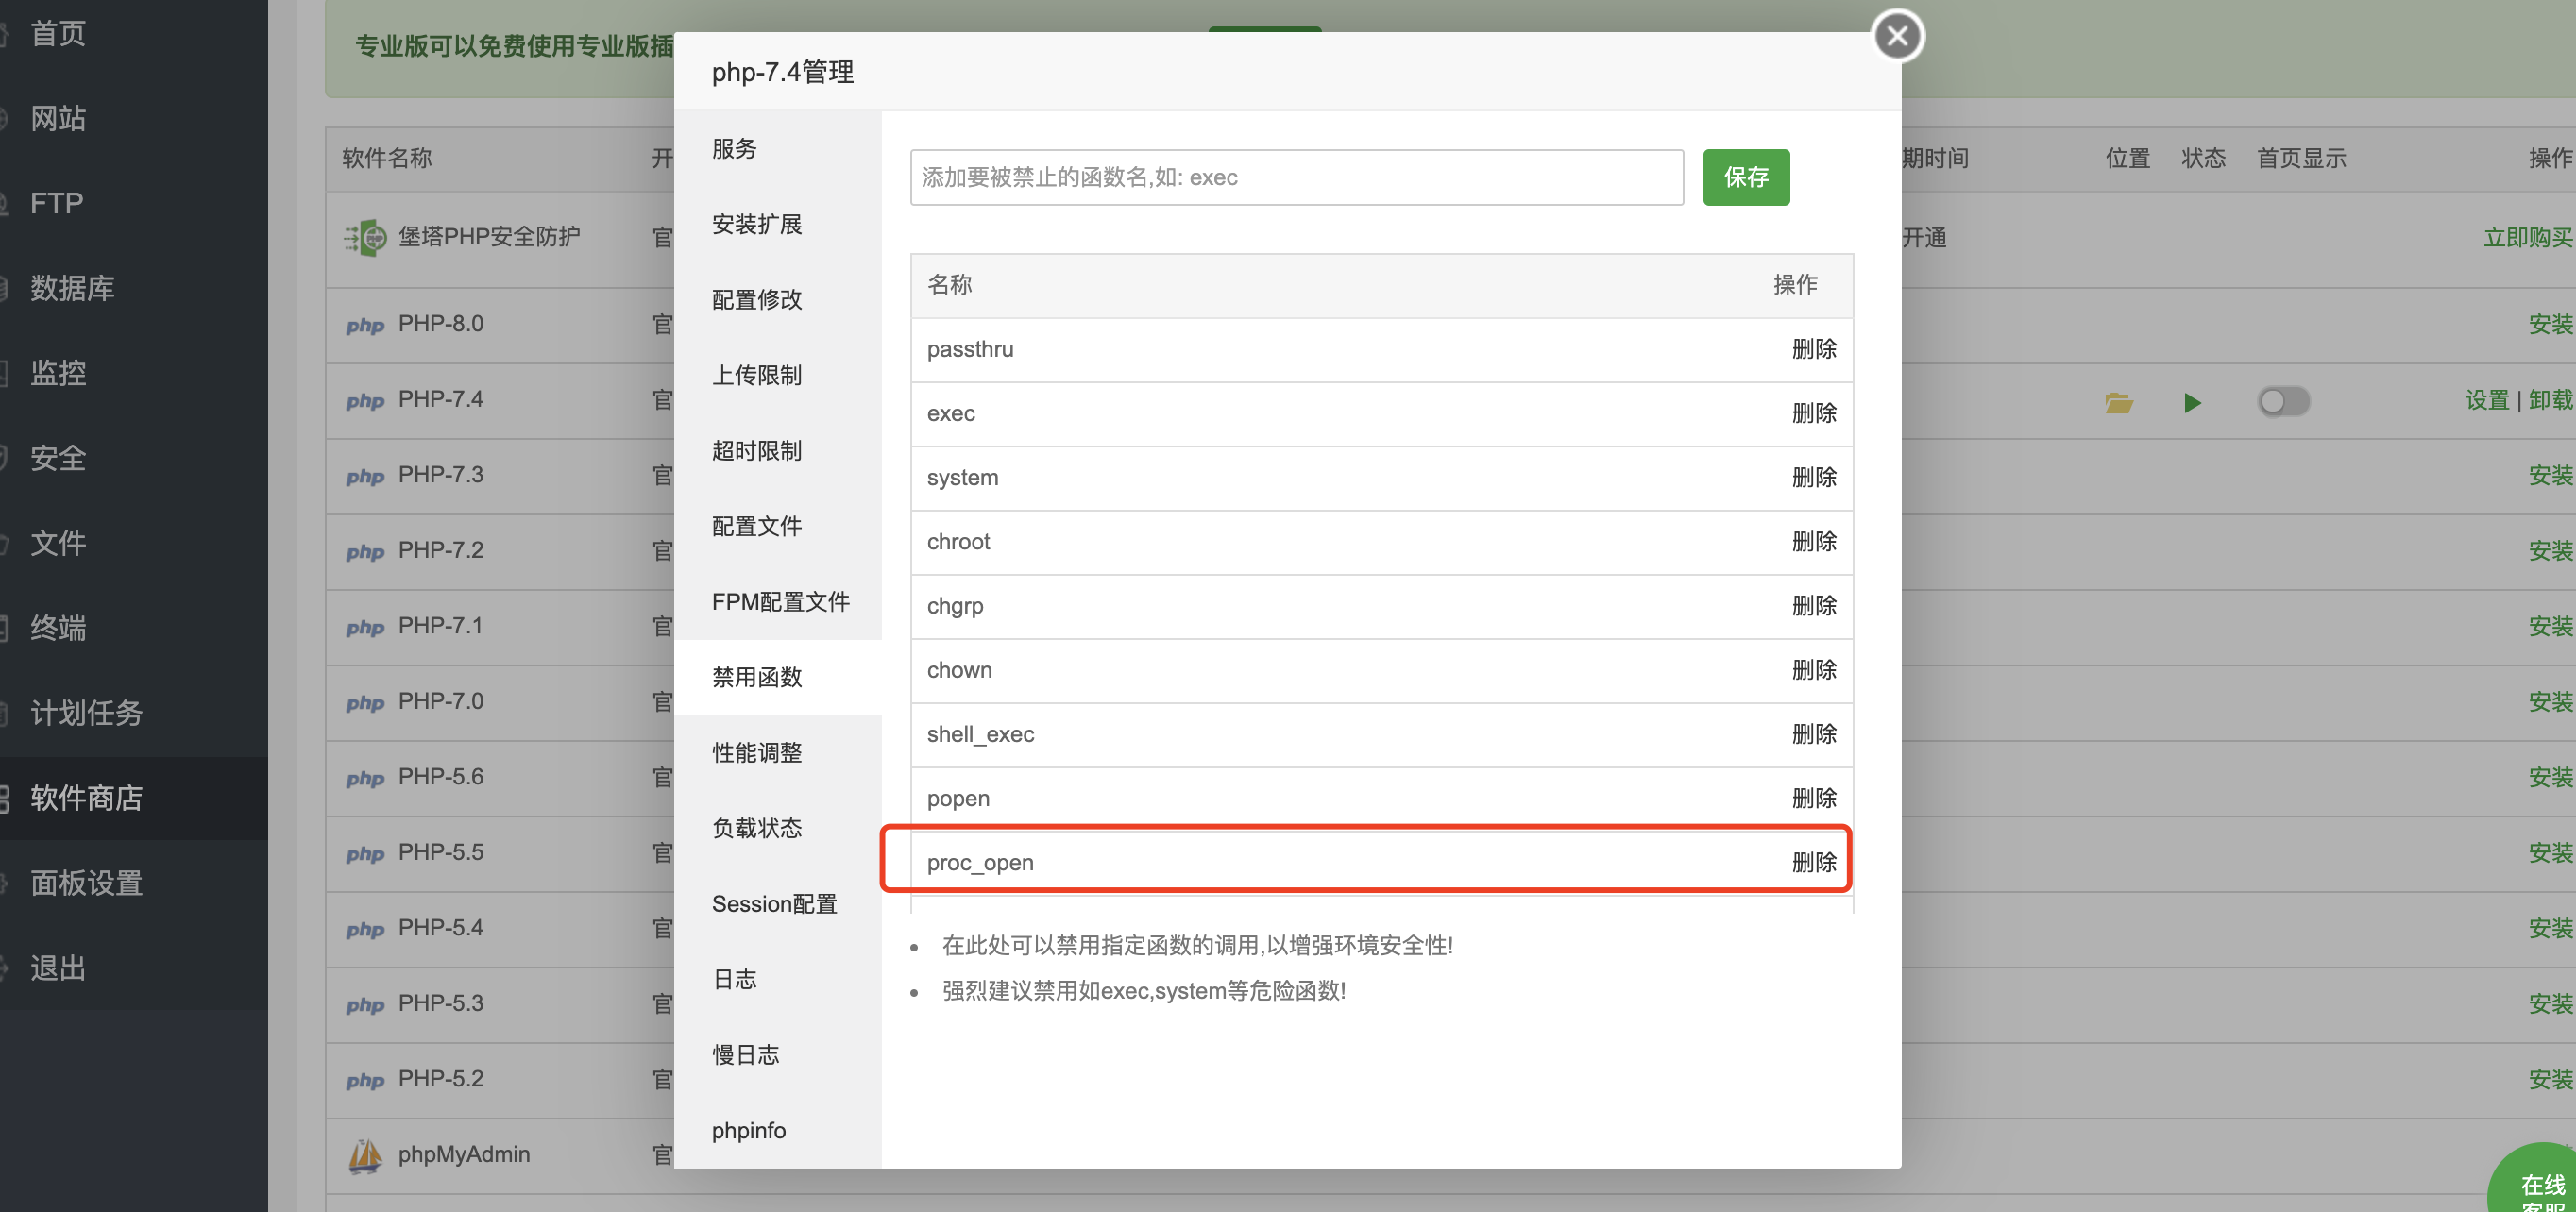Open the Session配置 tab
2576x1212 pixels.
pos(774,903)
